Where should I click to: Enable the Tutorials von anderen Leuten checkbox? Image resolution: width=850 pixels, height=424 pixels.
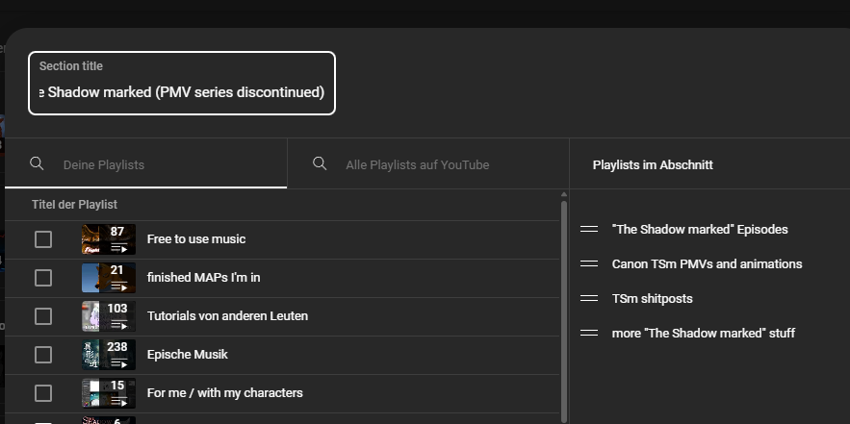click(x=43, y=316)
